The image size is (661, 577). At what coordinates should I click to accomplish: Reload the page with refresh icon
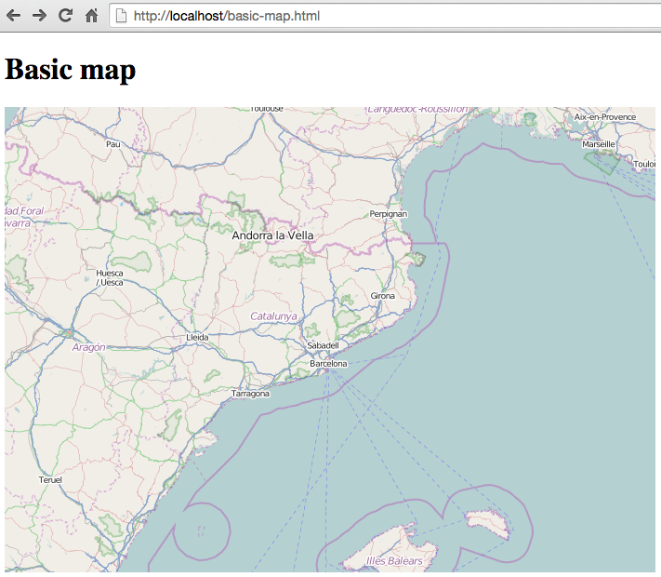65,16
